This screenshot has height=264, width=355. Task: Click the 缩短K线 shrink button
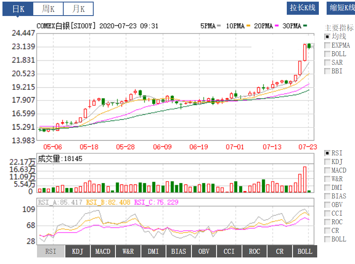tap(341, 8)
